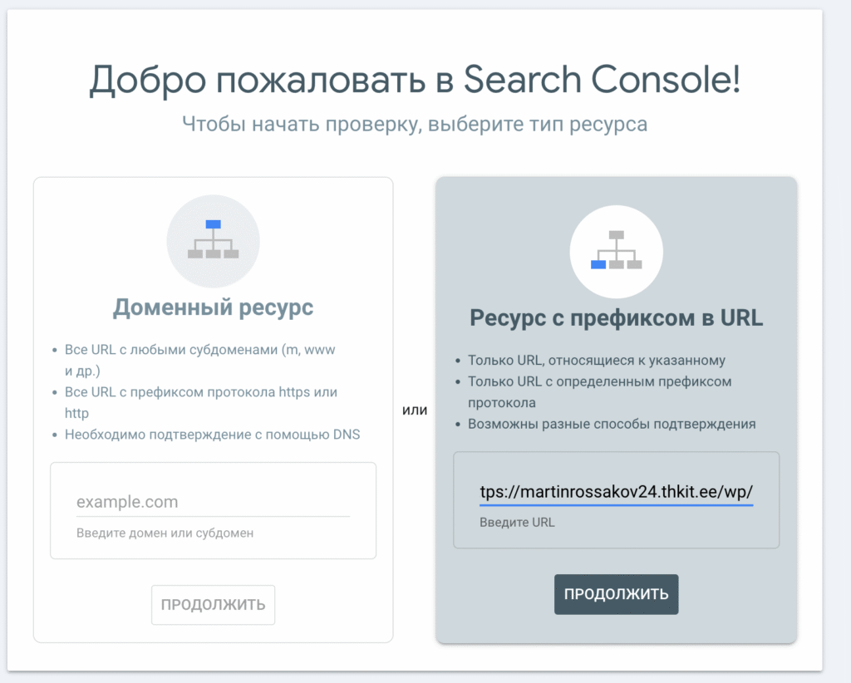Click the subtitle 'Чтобы начать проверку' text
The width and height of the screenshot is (851, 683).
pos(414,125)
